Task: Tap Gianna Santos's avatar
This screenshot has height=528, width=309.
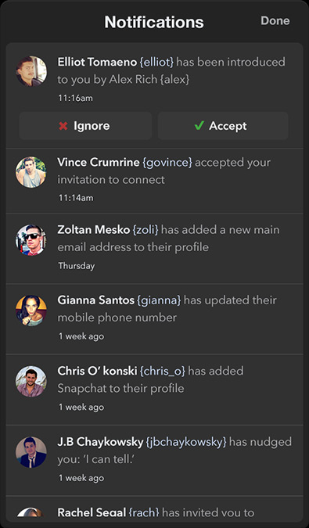Action: [x=31, y=311]
